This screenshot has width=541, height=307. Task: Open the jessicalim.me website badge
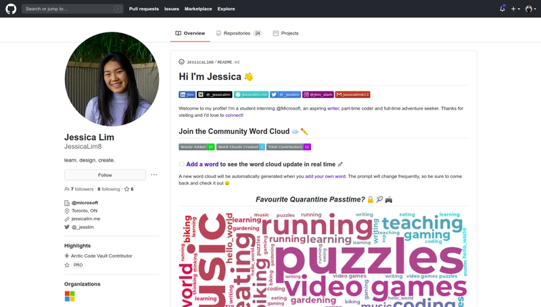[251, 95]
